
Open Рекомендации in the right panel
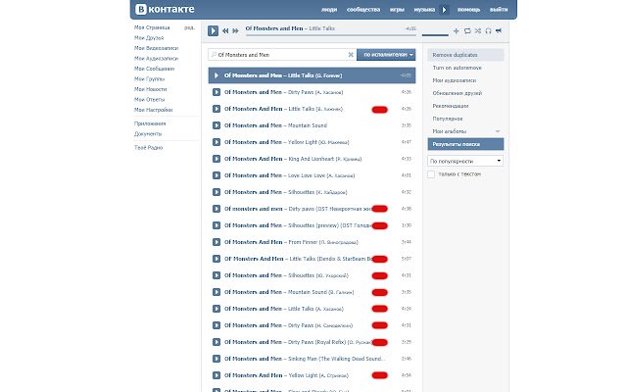point(451,106)
